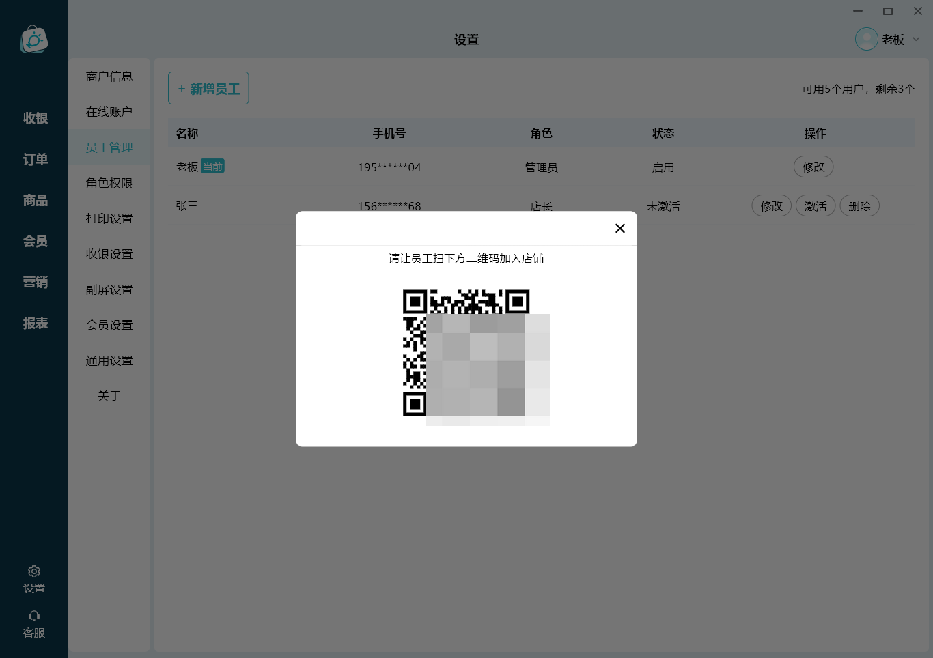Click the 张三 employee name
The width and height of the screenshot is (933, 658).
186,206
